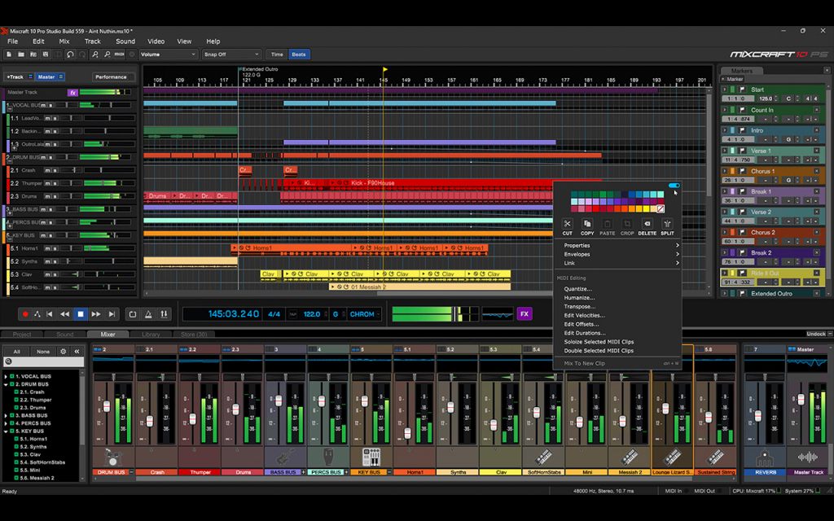Toggle 5.3. Clav visibility checkbox in list
The height and width of the screenshot is (521, 834).
[x=16, y=454]
